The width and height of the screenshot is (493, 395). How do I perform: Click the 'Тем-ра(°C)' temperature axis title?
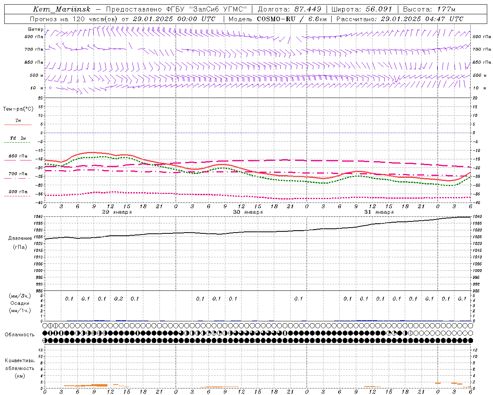[18, 109]
